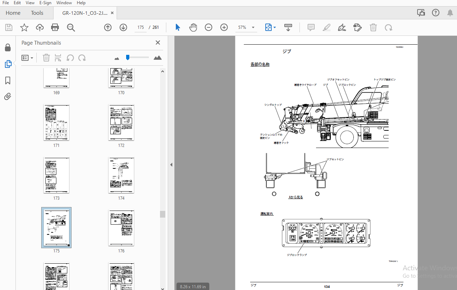457x290 pixels.
Task: Switch to the Home tab
Action: (x=13, y=13)
